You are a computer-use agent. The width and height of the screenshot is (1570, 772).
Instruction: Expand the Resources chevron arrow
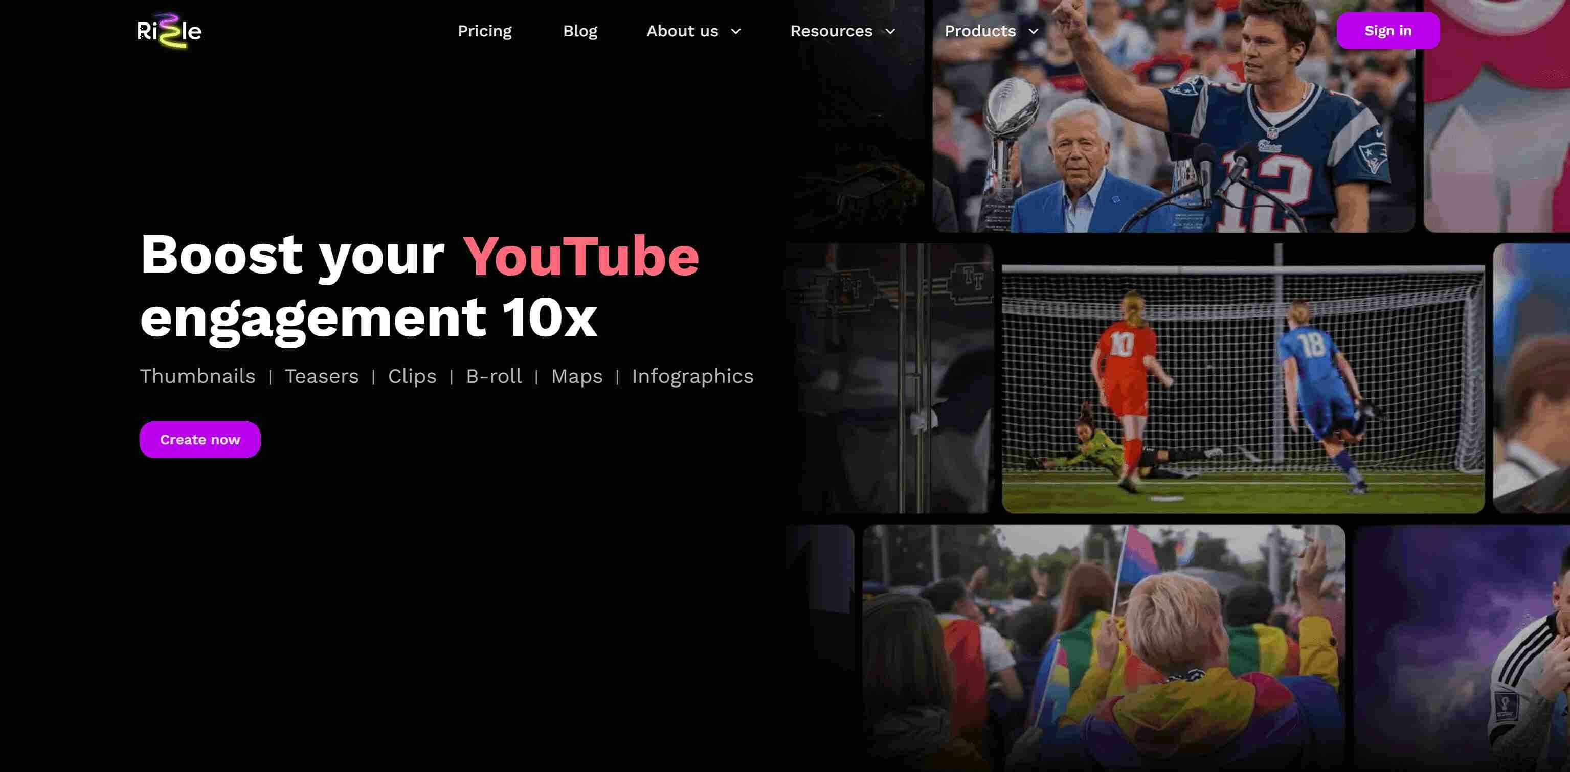coord(890,31)
